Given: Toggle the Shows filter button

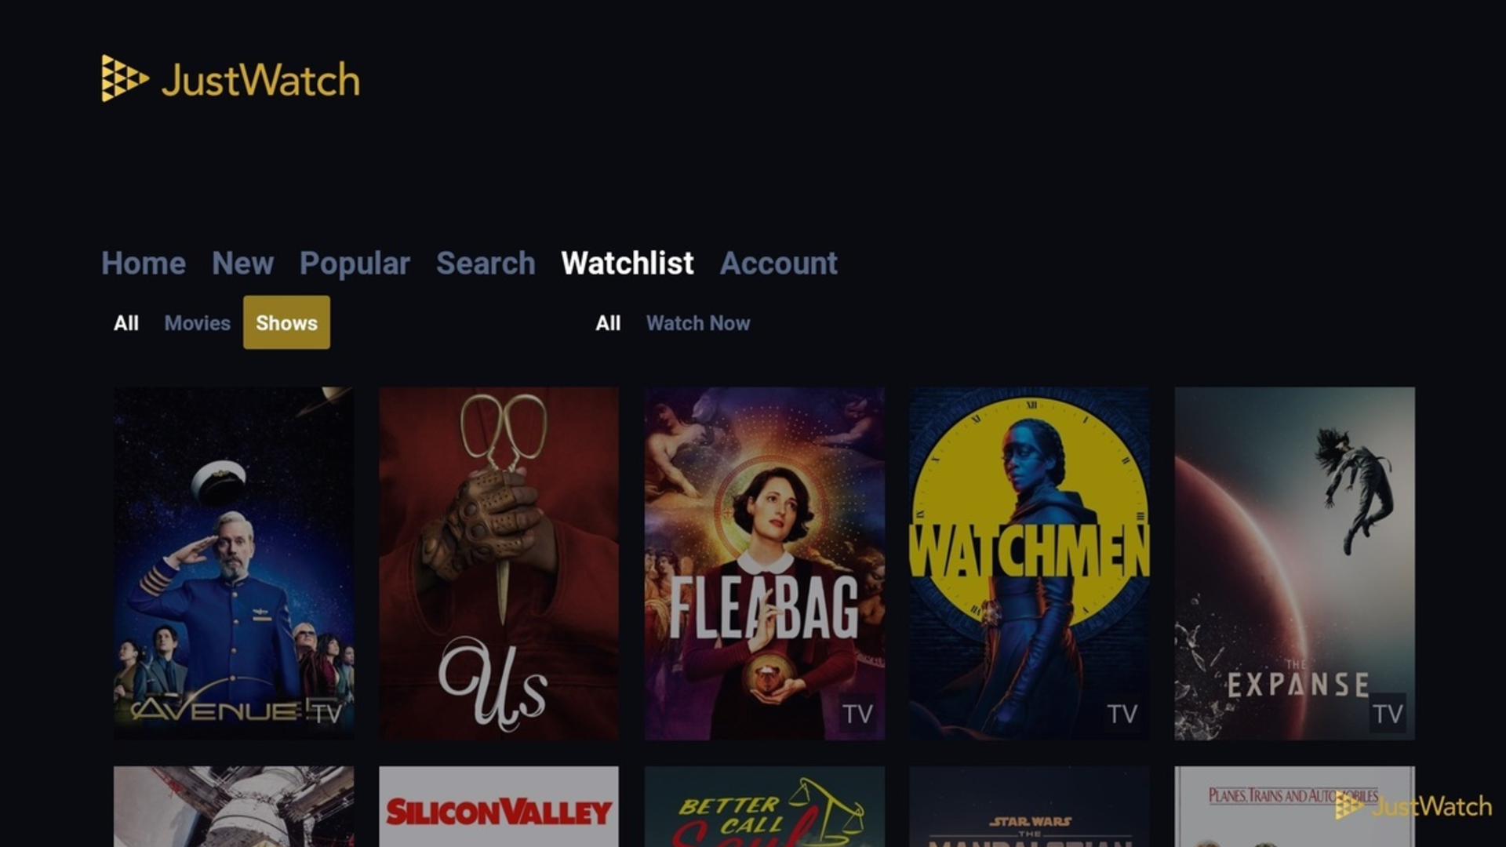Looking at the screenshot, I should tap(286, 322).
